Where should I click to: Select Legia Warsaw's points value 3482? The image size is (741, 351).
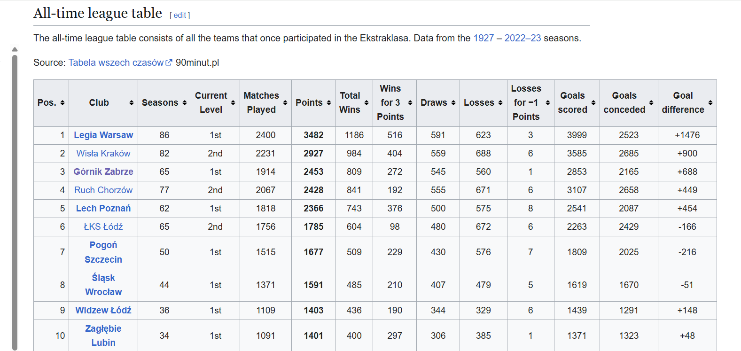[313, 135]
